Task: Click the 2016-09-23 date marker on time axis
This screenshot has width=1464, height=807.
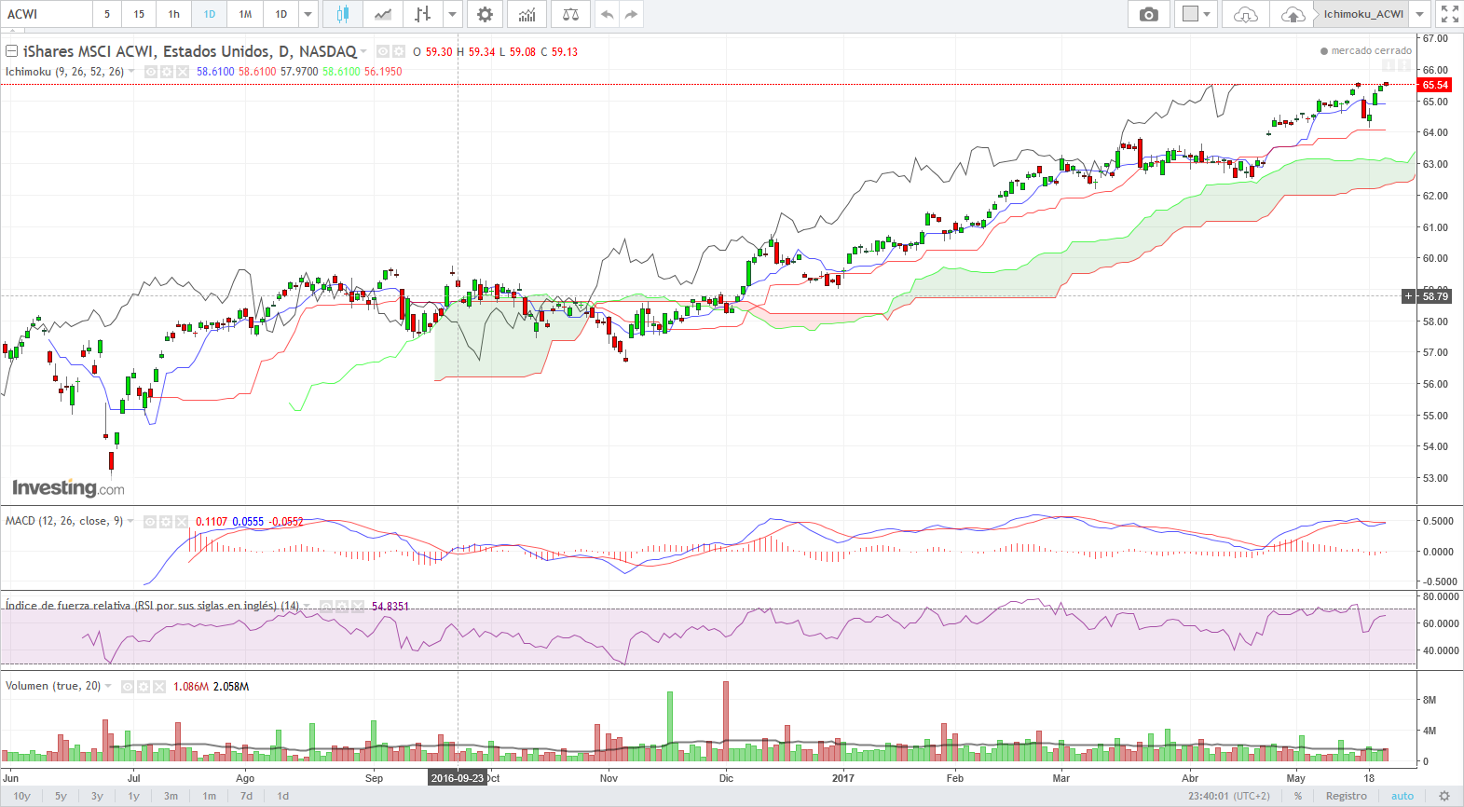Action: (458, 778)
